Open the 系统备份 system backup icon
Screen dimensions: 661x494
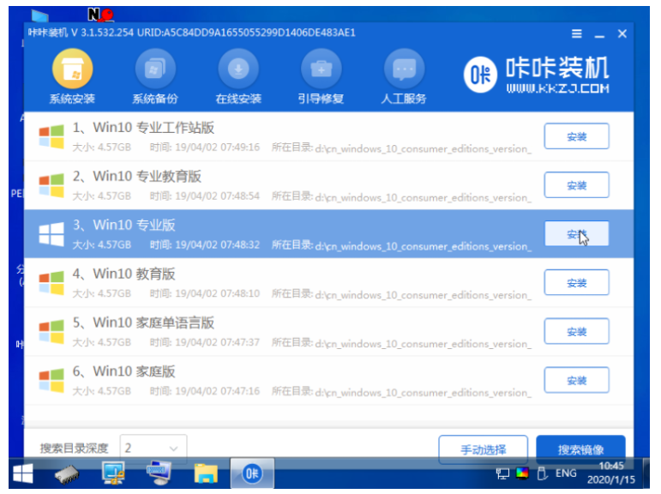[154, 69]
